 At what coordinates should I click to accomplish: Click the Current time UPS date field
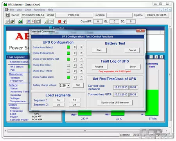pos(121,95)
